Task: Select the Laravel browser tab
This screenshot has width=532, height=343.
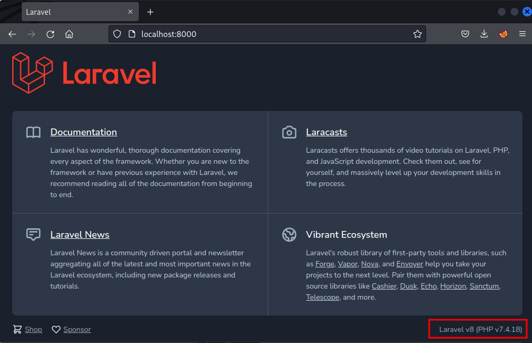Action: 80,12
